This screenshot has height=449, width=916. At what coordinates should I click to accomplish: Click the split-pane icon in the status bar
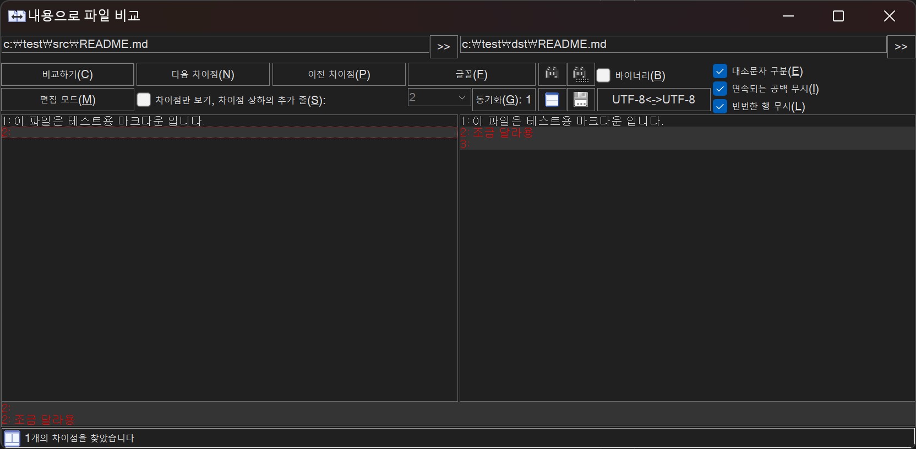(12, 438)
